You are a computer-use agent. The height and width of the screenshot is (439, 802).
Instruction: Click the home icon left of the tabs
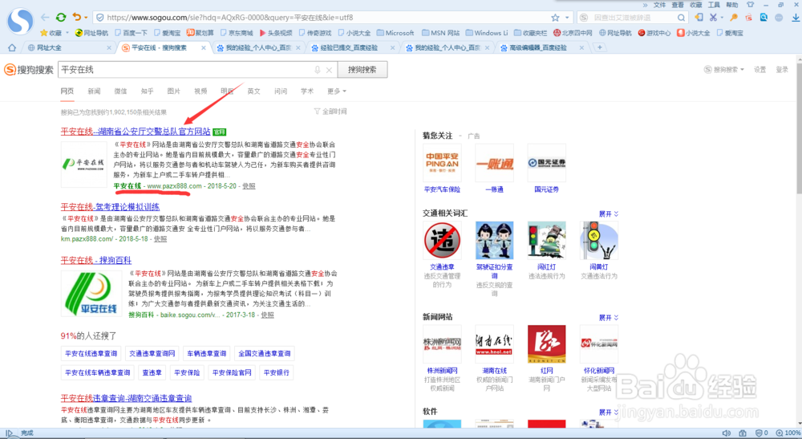pyautogui.click(x=12, y=47)
